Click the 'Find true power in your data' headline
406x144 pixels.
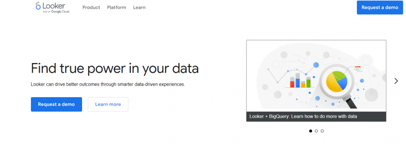(x=115, y=69)
